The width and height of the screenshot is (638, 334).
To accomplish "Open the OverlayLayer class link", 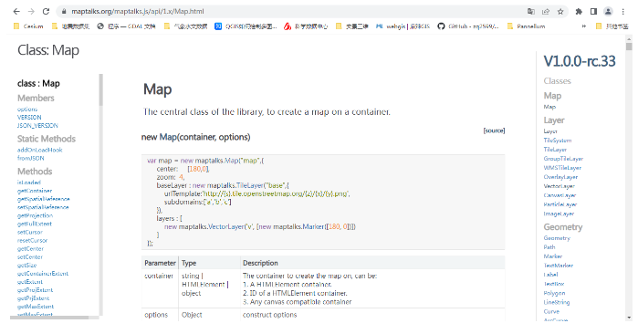I will coord(560,177).
